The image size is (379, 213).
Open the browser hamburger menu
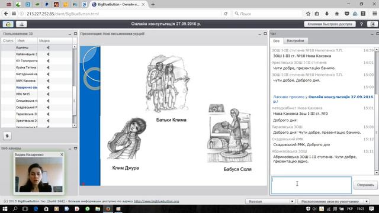tap(374, 14)
